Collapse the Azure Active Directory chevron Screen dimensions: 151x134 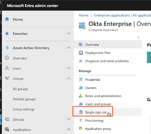[x=69, y=48]
